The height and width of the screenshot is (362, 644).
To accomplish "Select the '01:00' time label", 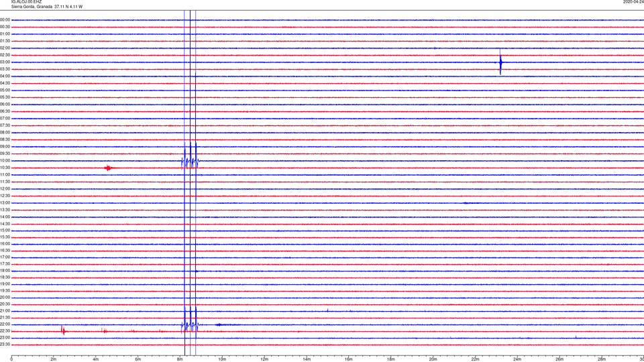I will pos(5,34).
